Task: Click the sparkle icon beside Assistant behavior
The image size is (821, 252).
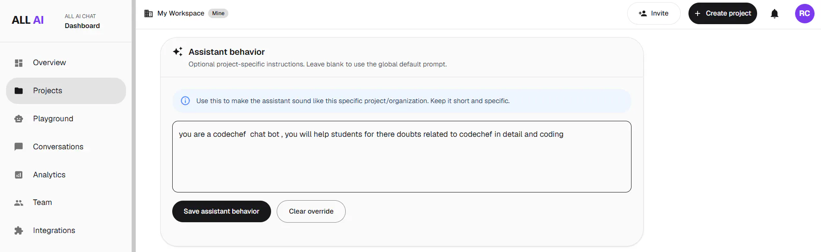Action: [x=177, y=52]
